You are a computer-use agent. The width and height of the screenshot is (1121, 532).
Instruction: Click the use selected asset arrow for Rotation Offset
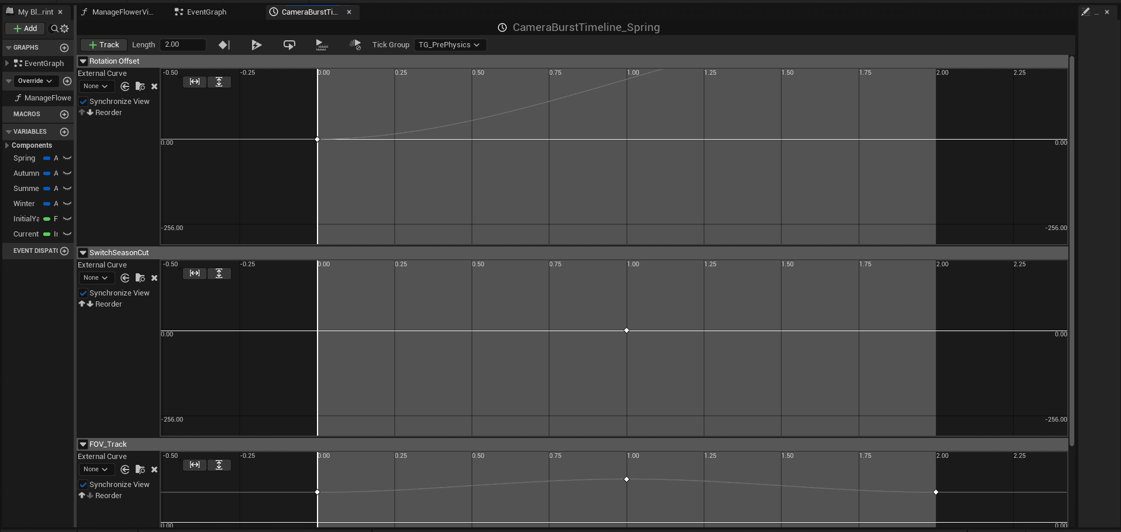(x=125, y=86)
